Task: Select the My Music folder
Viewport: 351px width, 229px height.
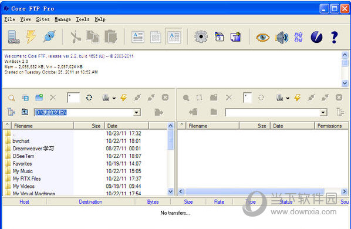Action: 23,171
